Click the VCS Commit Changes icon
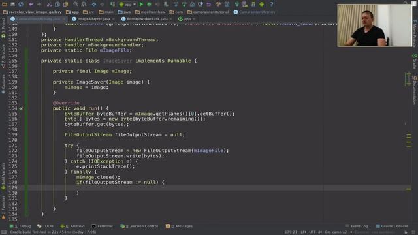This screenshot has height=235, width=418. (x=184, y=4)
